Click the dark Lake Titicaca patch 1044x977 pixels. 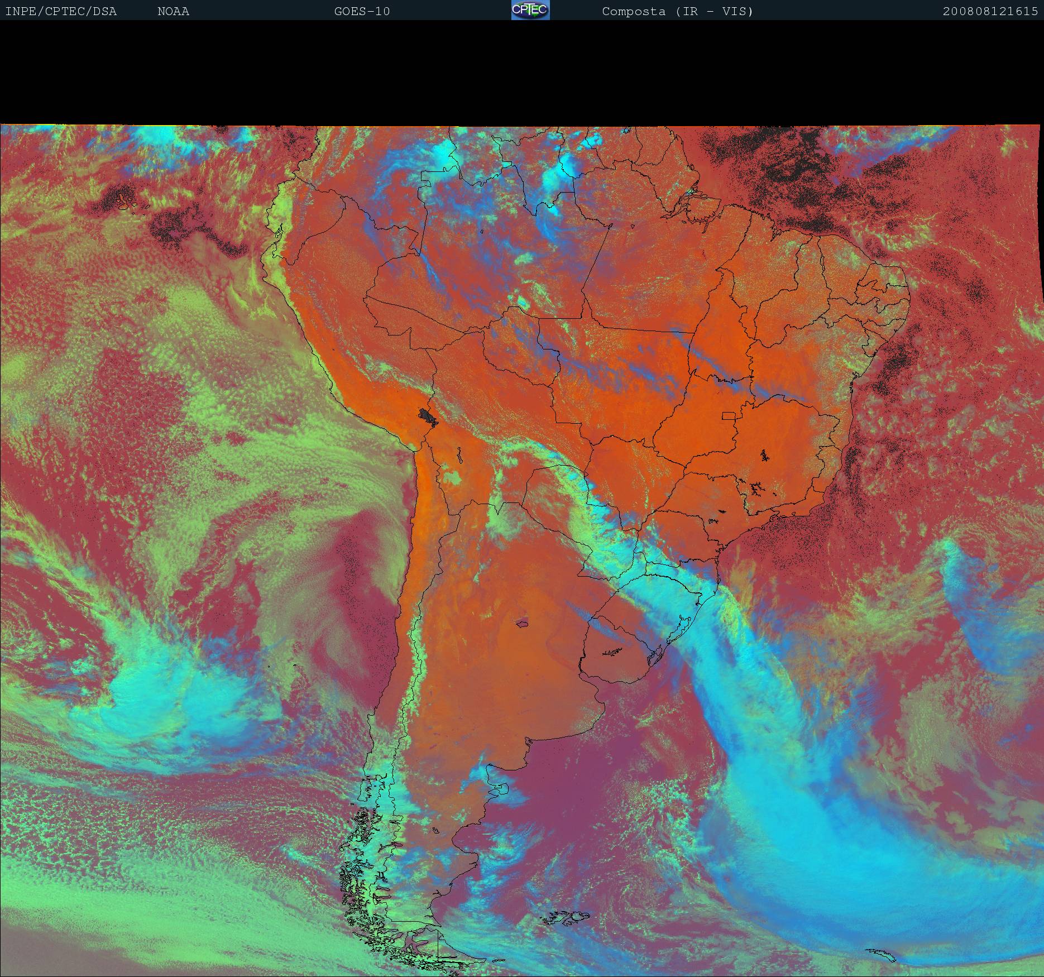(x=428, y=416)
